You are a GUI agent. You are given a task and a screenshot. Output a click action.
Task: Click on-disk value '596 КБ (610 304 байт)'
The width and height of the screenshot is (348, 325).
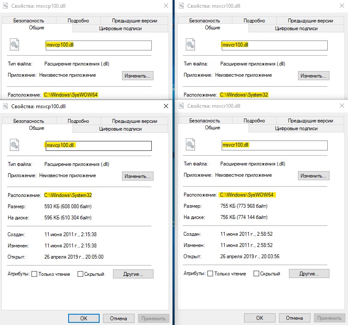tap(68, 217)
